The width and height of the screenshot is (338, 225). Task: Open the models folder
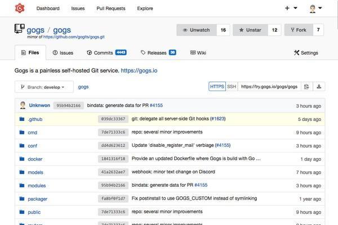pyautogui.click(x=35, y=173)
